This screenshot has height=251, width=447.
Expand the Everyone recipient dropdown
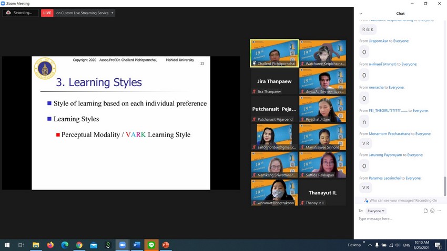click(x=376, y=211)
